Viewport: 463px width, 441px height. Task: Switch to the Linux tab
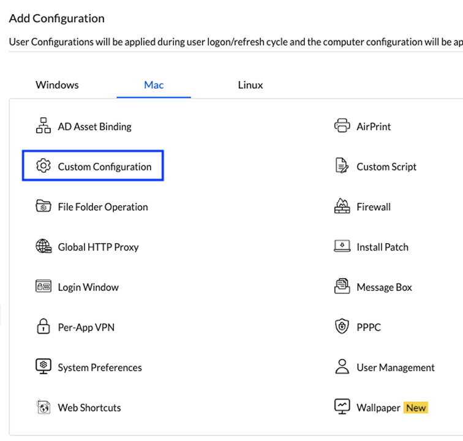[250, 85]
